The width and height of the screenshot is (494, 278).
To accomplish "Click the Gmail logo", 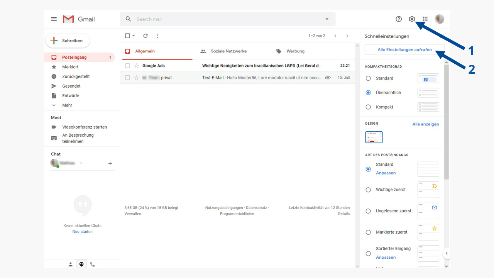I will (79, 19).
